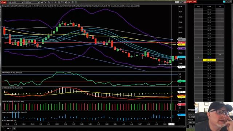Click the yellow last-price cell in SuperDOM
233x131 pixels.
(x=209, y=60)
